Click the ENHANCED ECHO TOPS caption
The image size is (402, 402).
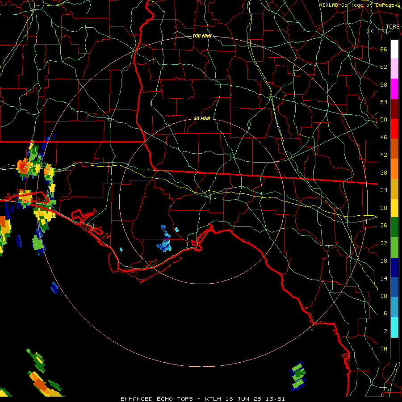click(x=157, y=399)
